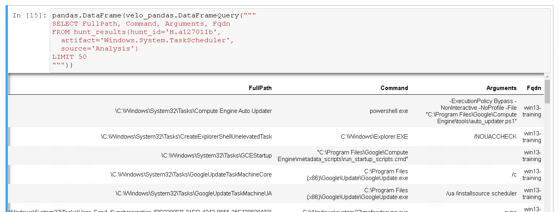Click the Command column header

(394, 88)
